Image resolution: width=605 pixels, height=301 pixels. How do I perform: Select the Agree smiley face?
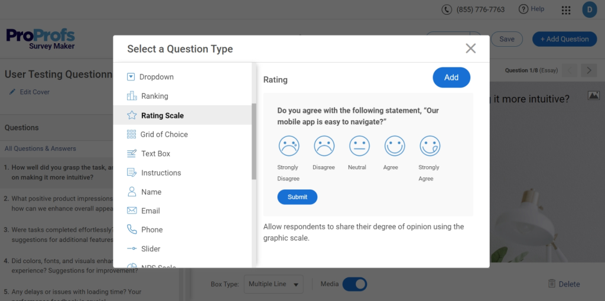pyautogui.click(x=395, y=146)
